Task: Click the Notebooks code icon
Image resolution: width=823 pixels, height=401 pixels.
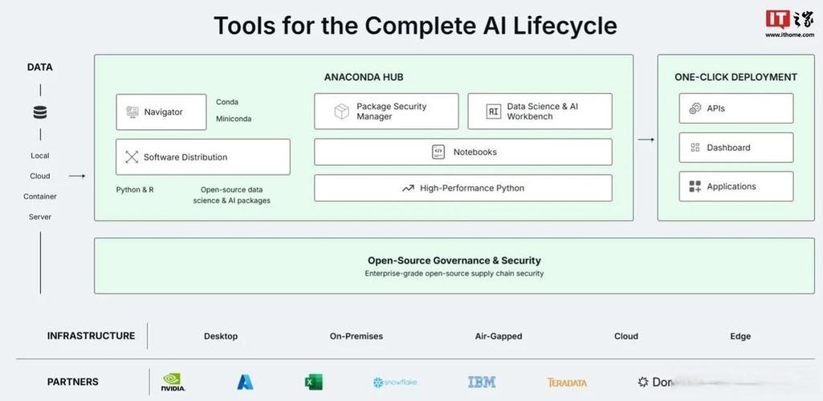Action: coord(438,152)
